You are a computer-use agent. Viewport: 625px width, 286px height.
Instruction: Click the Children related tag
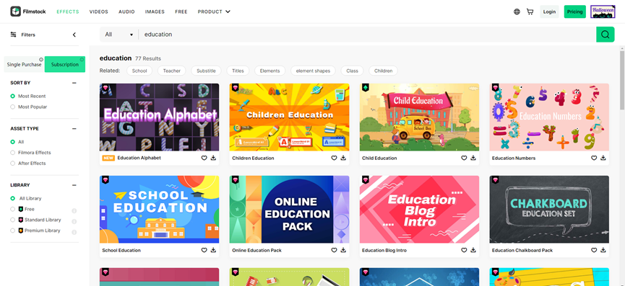(x=383, y=71)
